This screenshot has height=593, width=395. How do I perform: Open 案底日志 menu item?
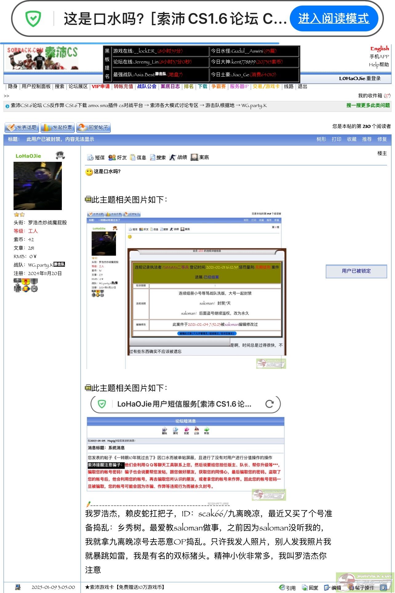(x=170, y=86)
